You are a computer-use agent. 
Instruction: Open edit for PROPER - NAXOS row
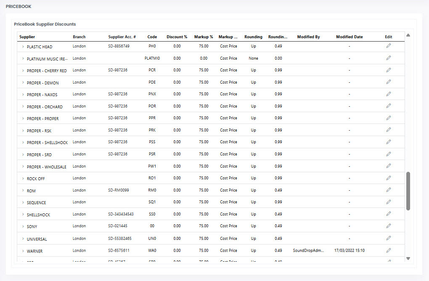(x=388, y=94)
